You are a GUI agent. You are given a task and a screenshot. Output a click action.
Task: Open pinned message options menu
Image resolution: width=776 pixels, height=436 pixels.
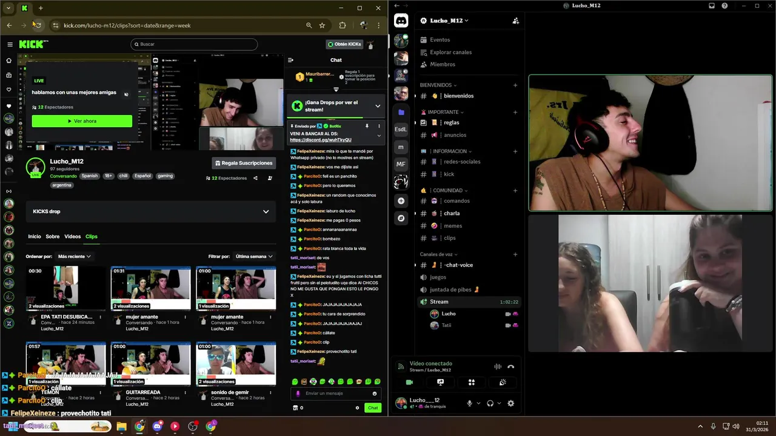[x=379, y=126]
